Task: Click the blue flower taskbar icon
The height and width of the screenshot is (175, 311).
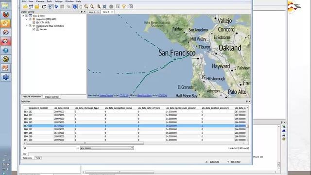Action: click(5, 77)
